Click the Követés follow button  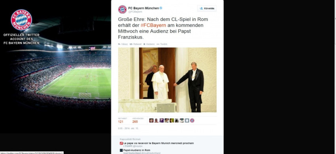[x=207, y=8]
